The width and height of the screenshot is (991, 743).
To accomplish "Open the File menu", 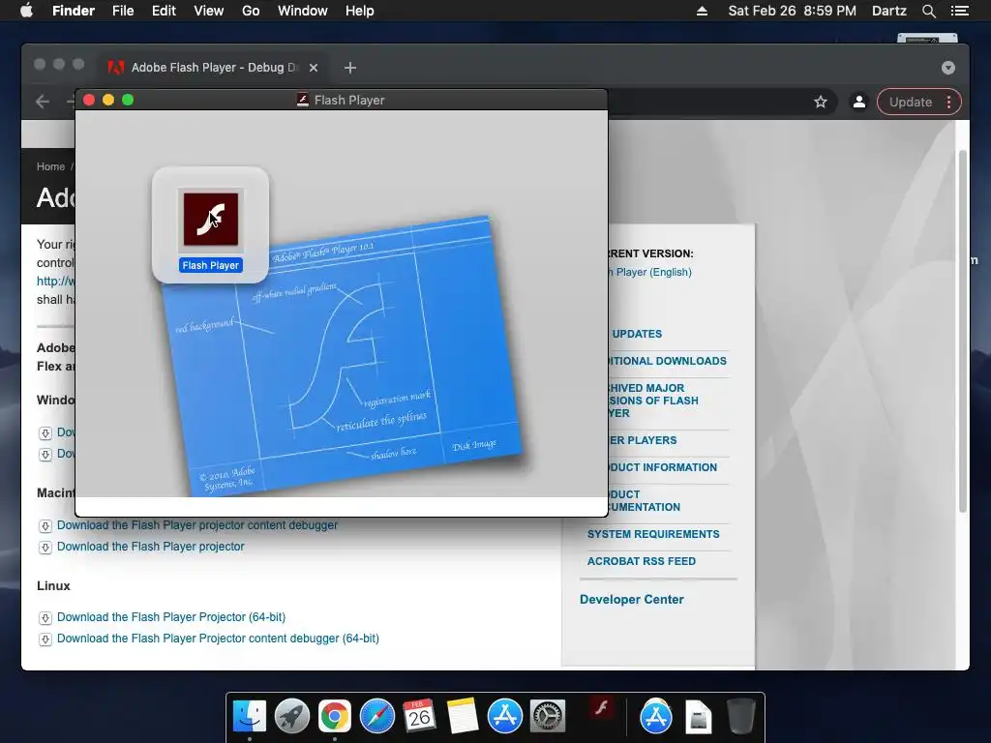I will [x=123, y=11].
